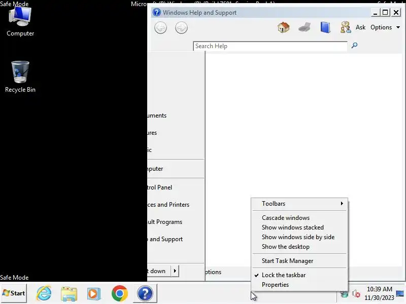Click the network tray icon

coord(345,294)
